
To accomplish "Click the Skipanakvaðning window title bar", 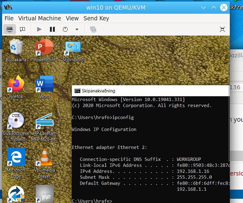I will [150, 91].
